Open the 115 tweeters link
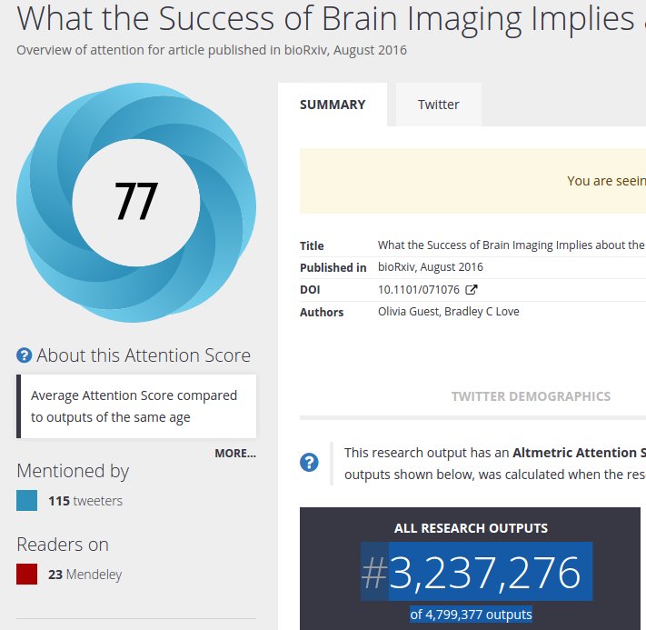 pyautogui.click(x=85, y=501)
